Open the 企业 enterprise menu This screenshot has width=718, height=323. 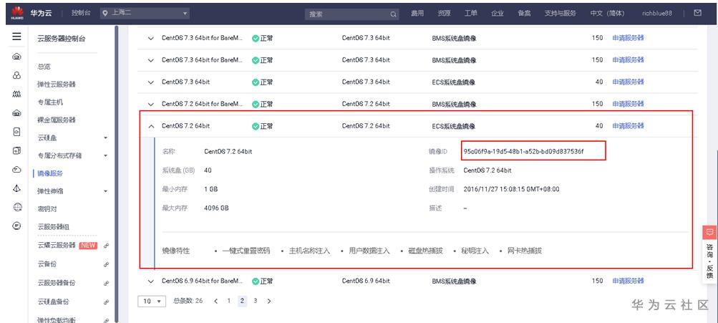click(x=498, y=14)
